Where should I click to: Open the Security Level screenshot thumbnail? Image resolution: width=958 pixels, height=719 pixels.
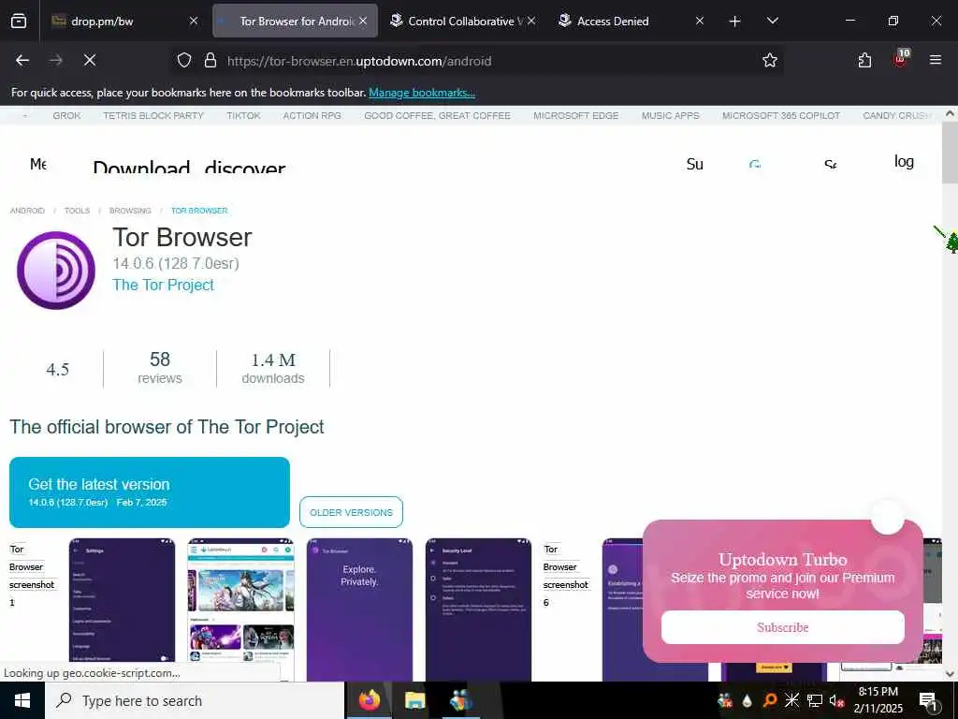(x=478, y=609)
